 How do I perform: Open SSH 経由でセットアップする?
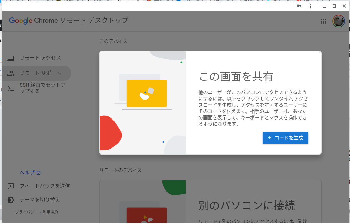pos(37,88)
